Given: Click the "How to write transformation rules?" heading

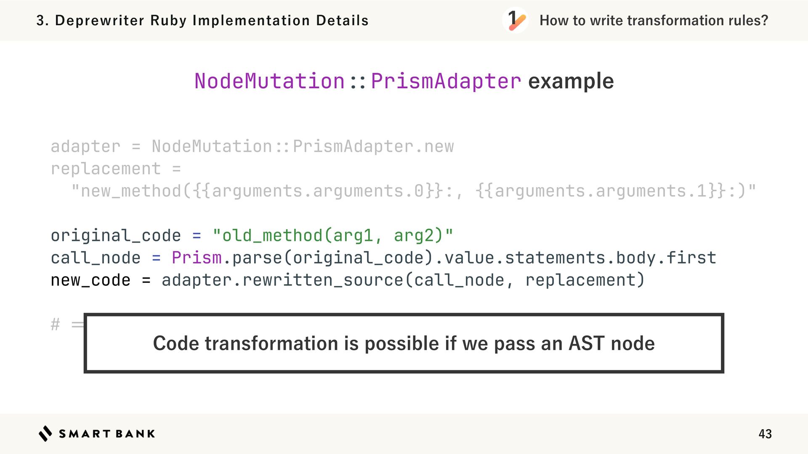Looking at the screenshot, I should click(654, 20).
